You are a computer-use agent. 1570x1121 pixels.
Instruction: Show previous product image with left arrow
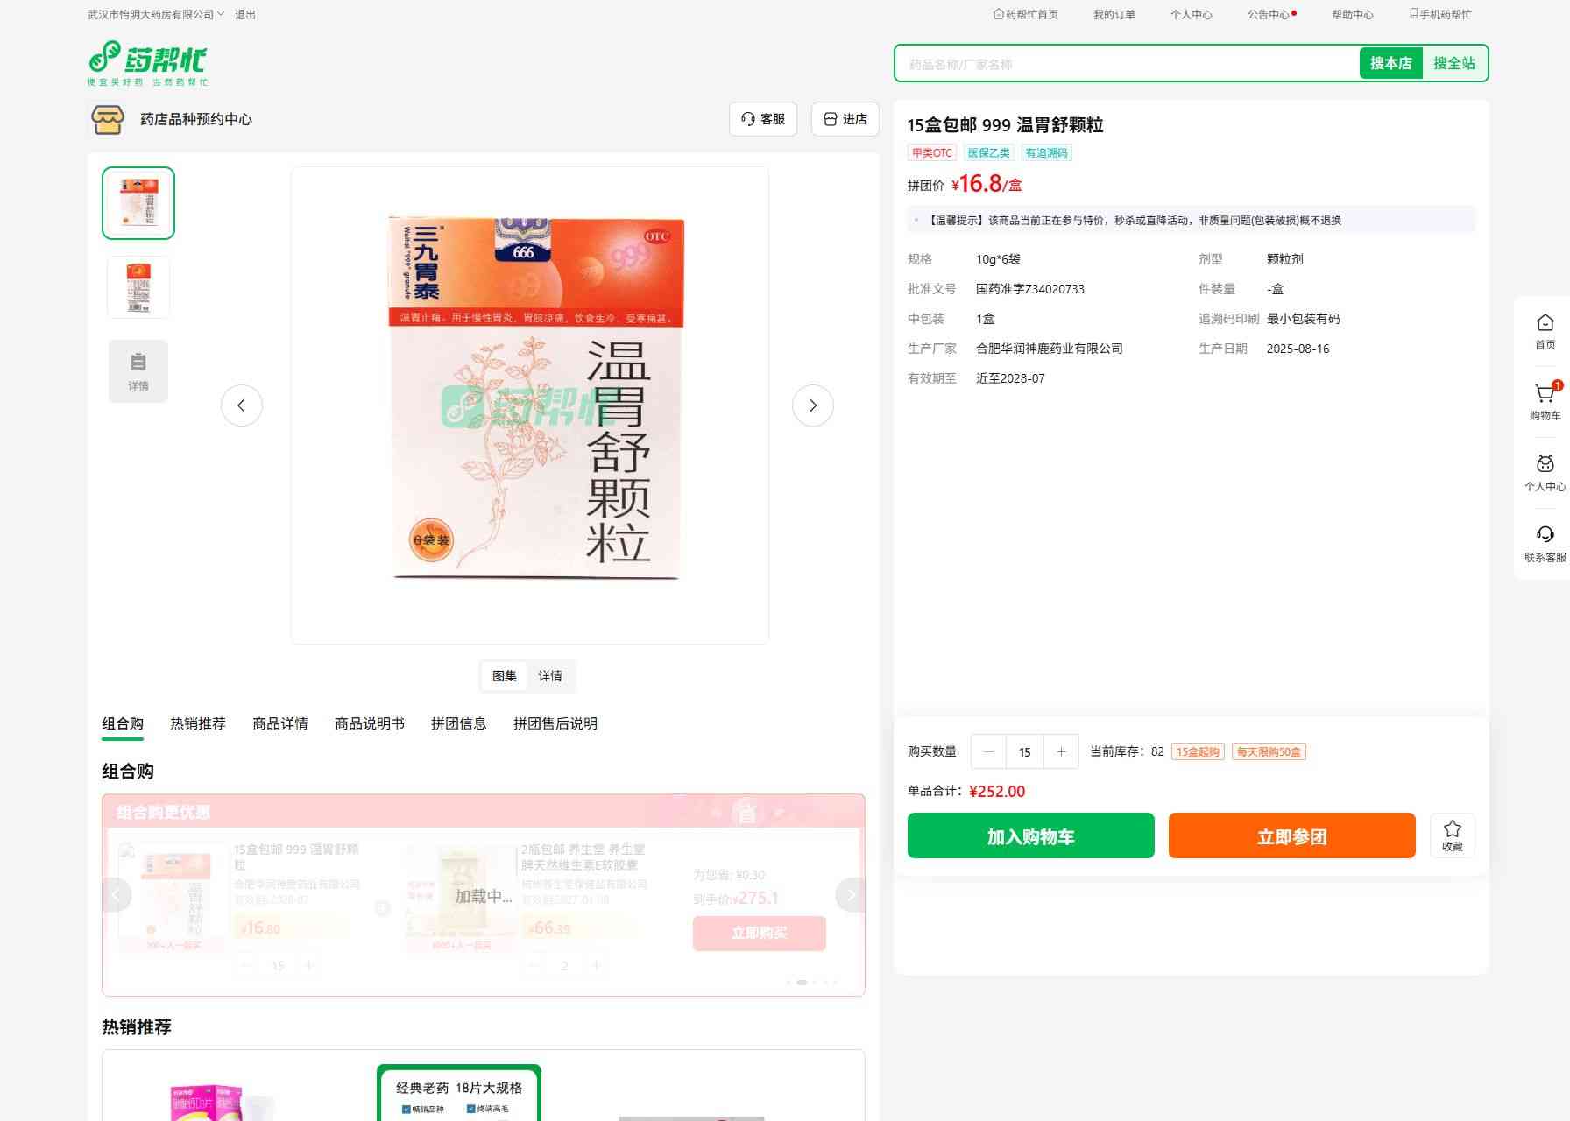(x=242, y=405)
